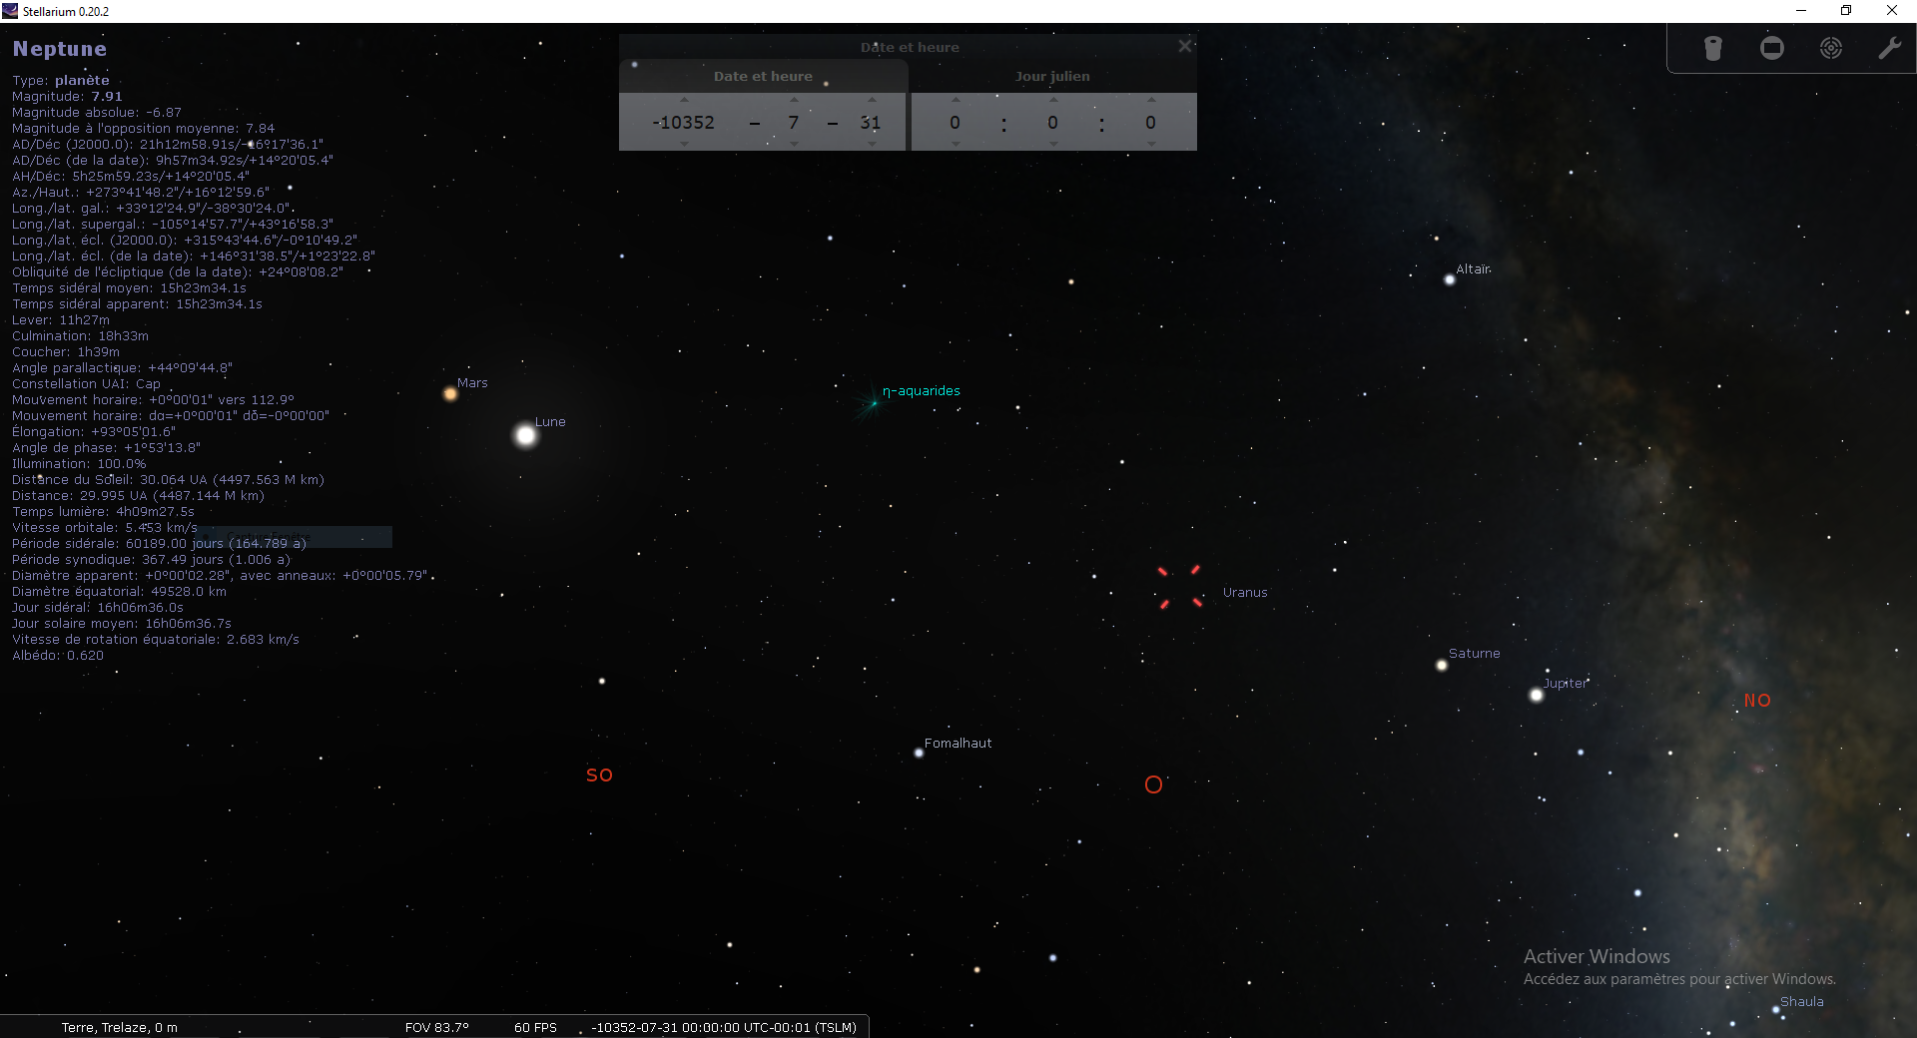Decrease the seconds value with down arrow
This screenshot has width=1917, height=1038.
pos(1151,144)
